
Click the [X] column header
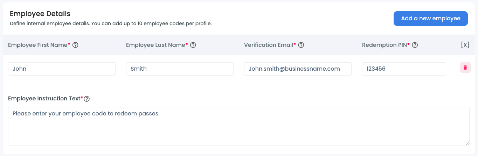click(x=465, y=45)
